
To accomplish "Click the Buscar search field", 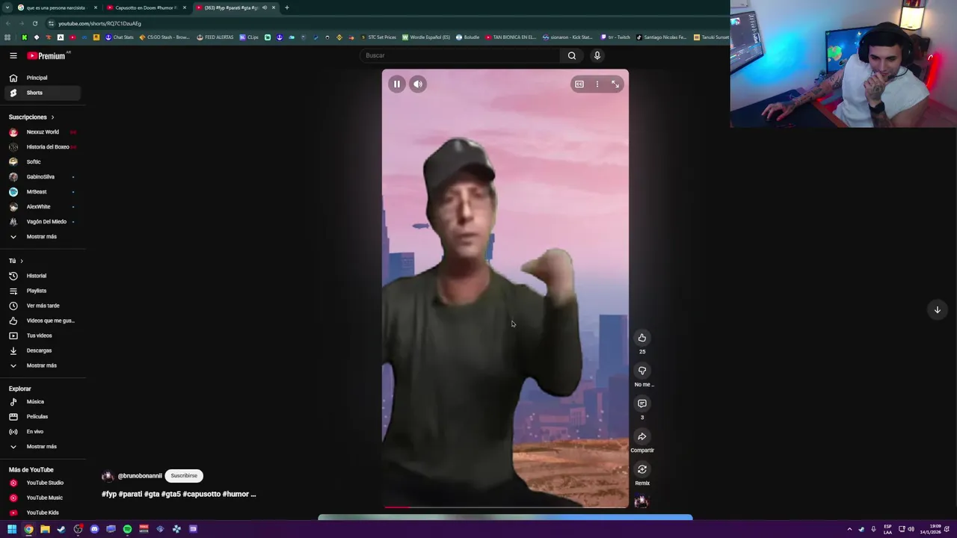I will coord(460,55).
